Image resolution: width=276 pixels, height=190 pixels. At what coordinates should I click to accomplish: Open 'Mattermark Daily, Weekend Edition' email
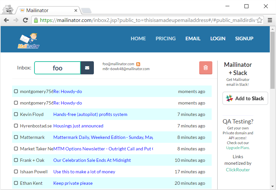coord(103,137)
